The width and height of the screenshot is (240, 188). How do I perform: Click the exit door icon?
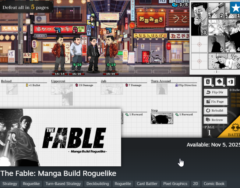point(231,82)
